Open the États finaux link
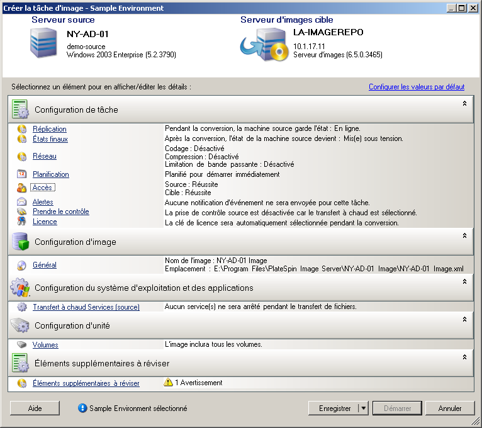Image resolution: width=482 pixels, height=428 pixels. [50, 139]
